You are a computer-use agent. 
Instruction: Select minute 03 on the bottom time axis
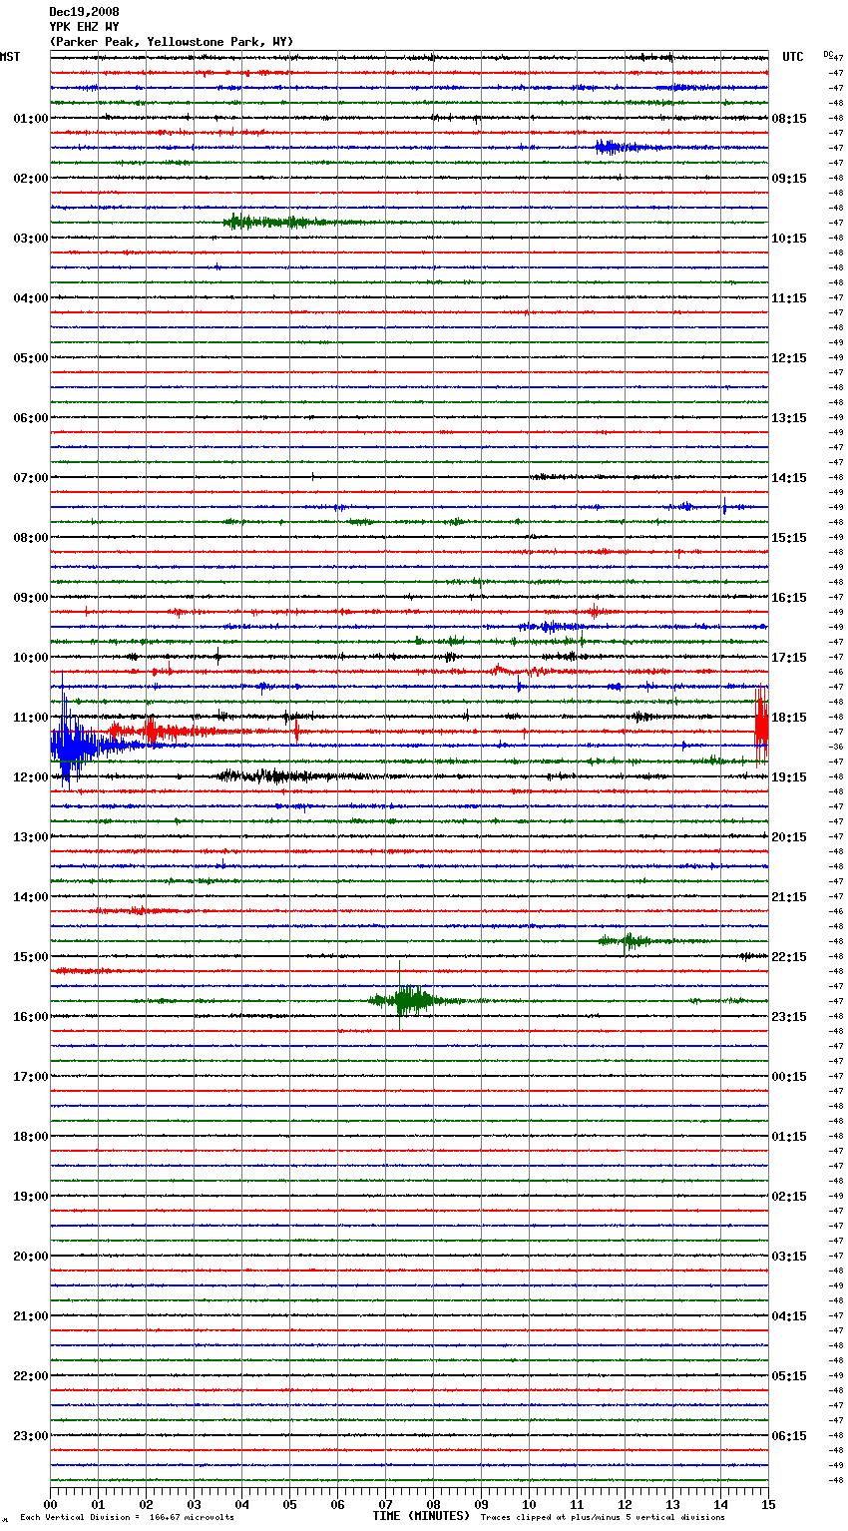click(195, 1504)
